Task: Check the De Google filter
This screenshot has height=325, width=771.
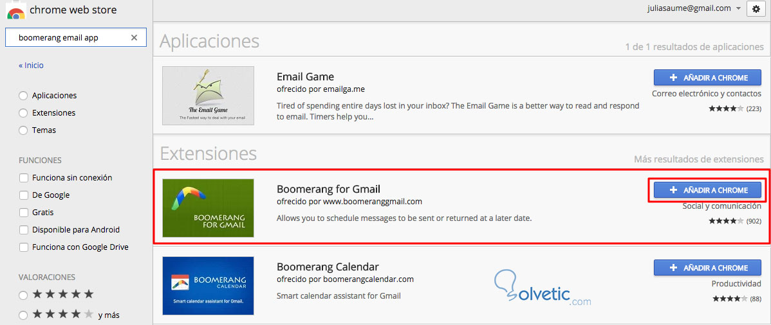Action: click(23, 195)
